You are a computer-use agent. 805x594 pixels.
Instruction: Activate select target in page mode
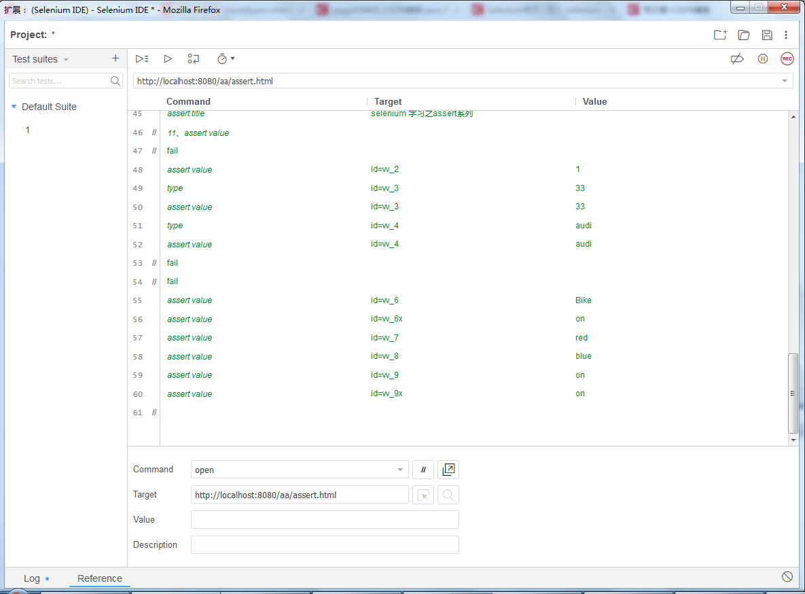click(423, 495)
